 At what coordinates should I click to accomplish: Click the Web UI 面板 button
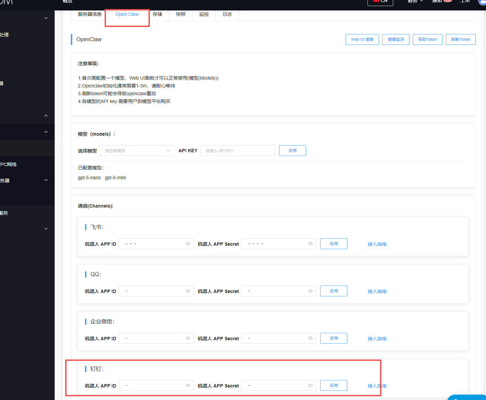362,39
